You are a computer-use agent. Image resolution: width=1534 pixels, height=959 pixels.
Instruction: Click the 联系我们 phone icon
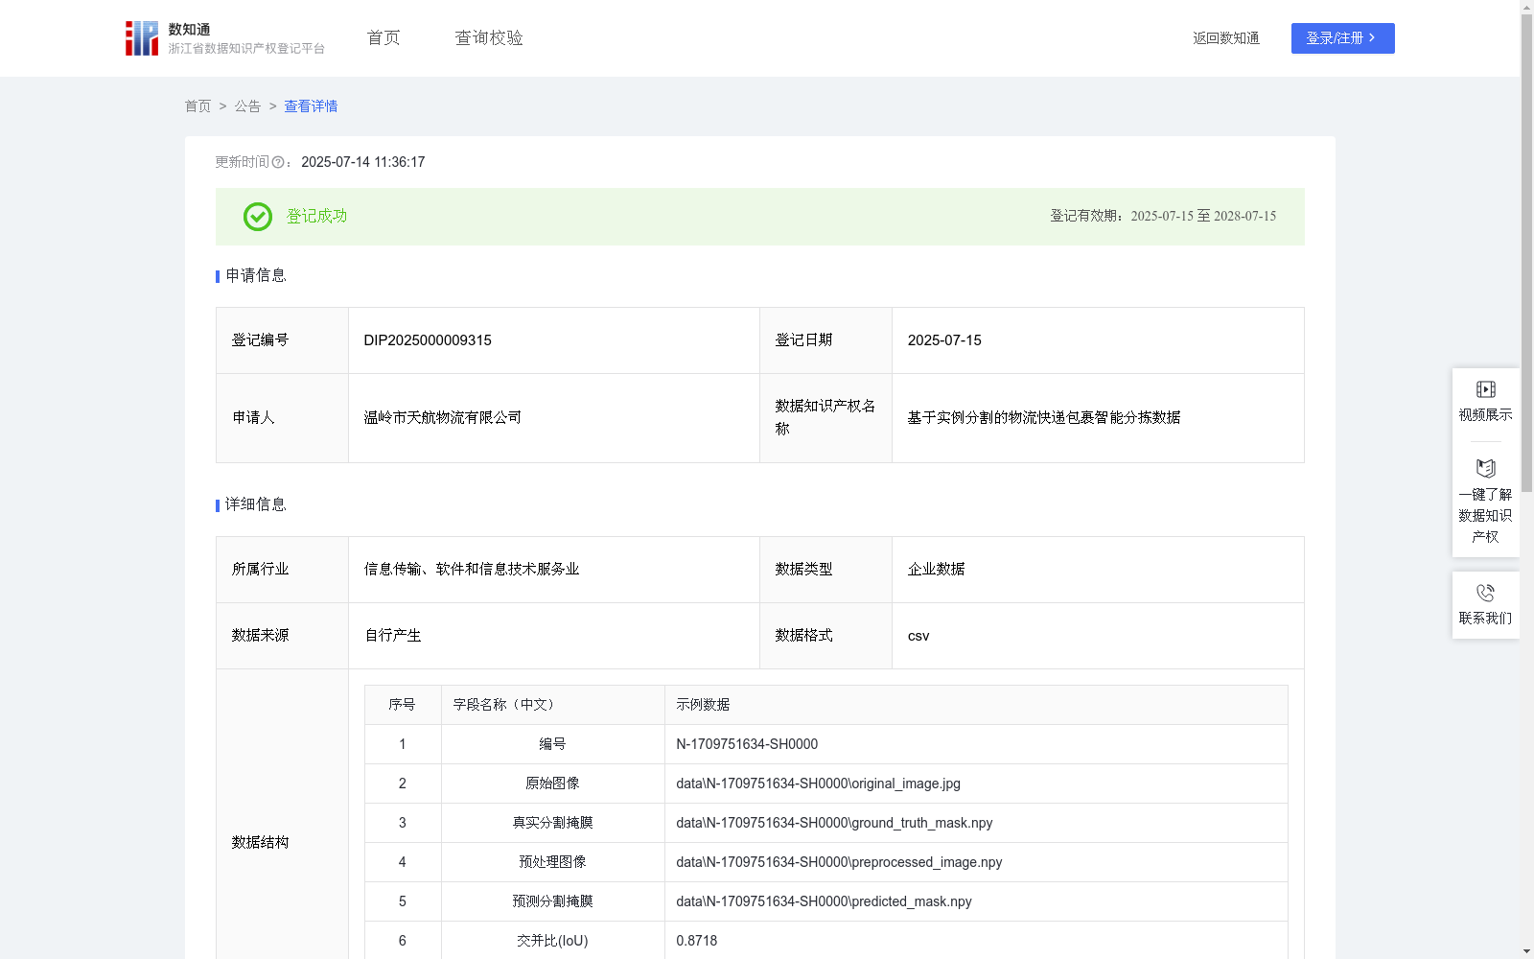(1485, 593)
